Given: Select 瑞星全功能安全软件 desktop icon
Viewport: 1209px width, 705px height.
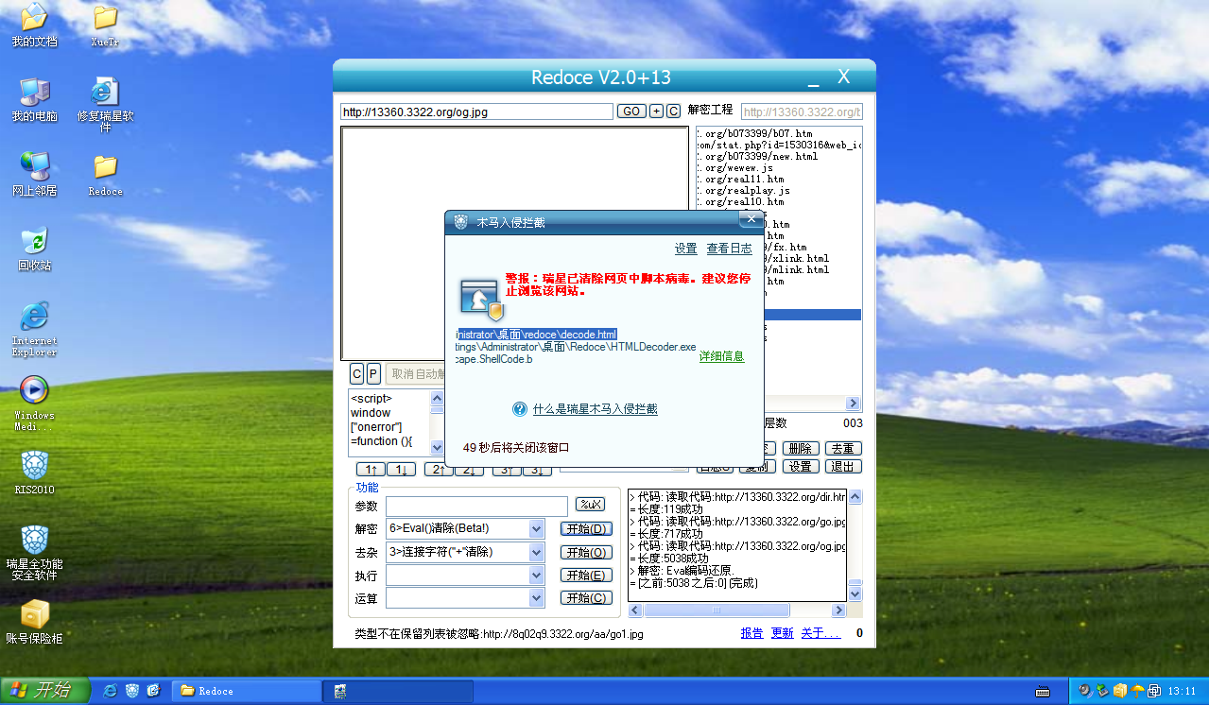Looking at the screenshot, I should point(34,553).
